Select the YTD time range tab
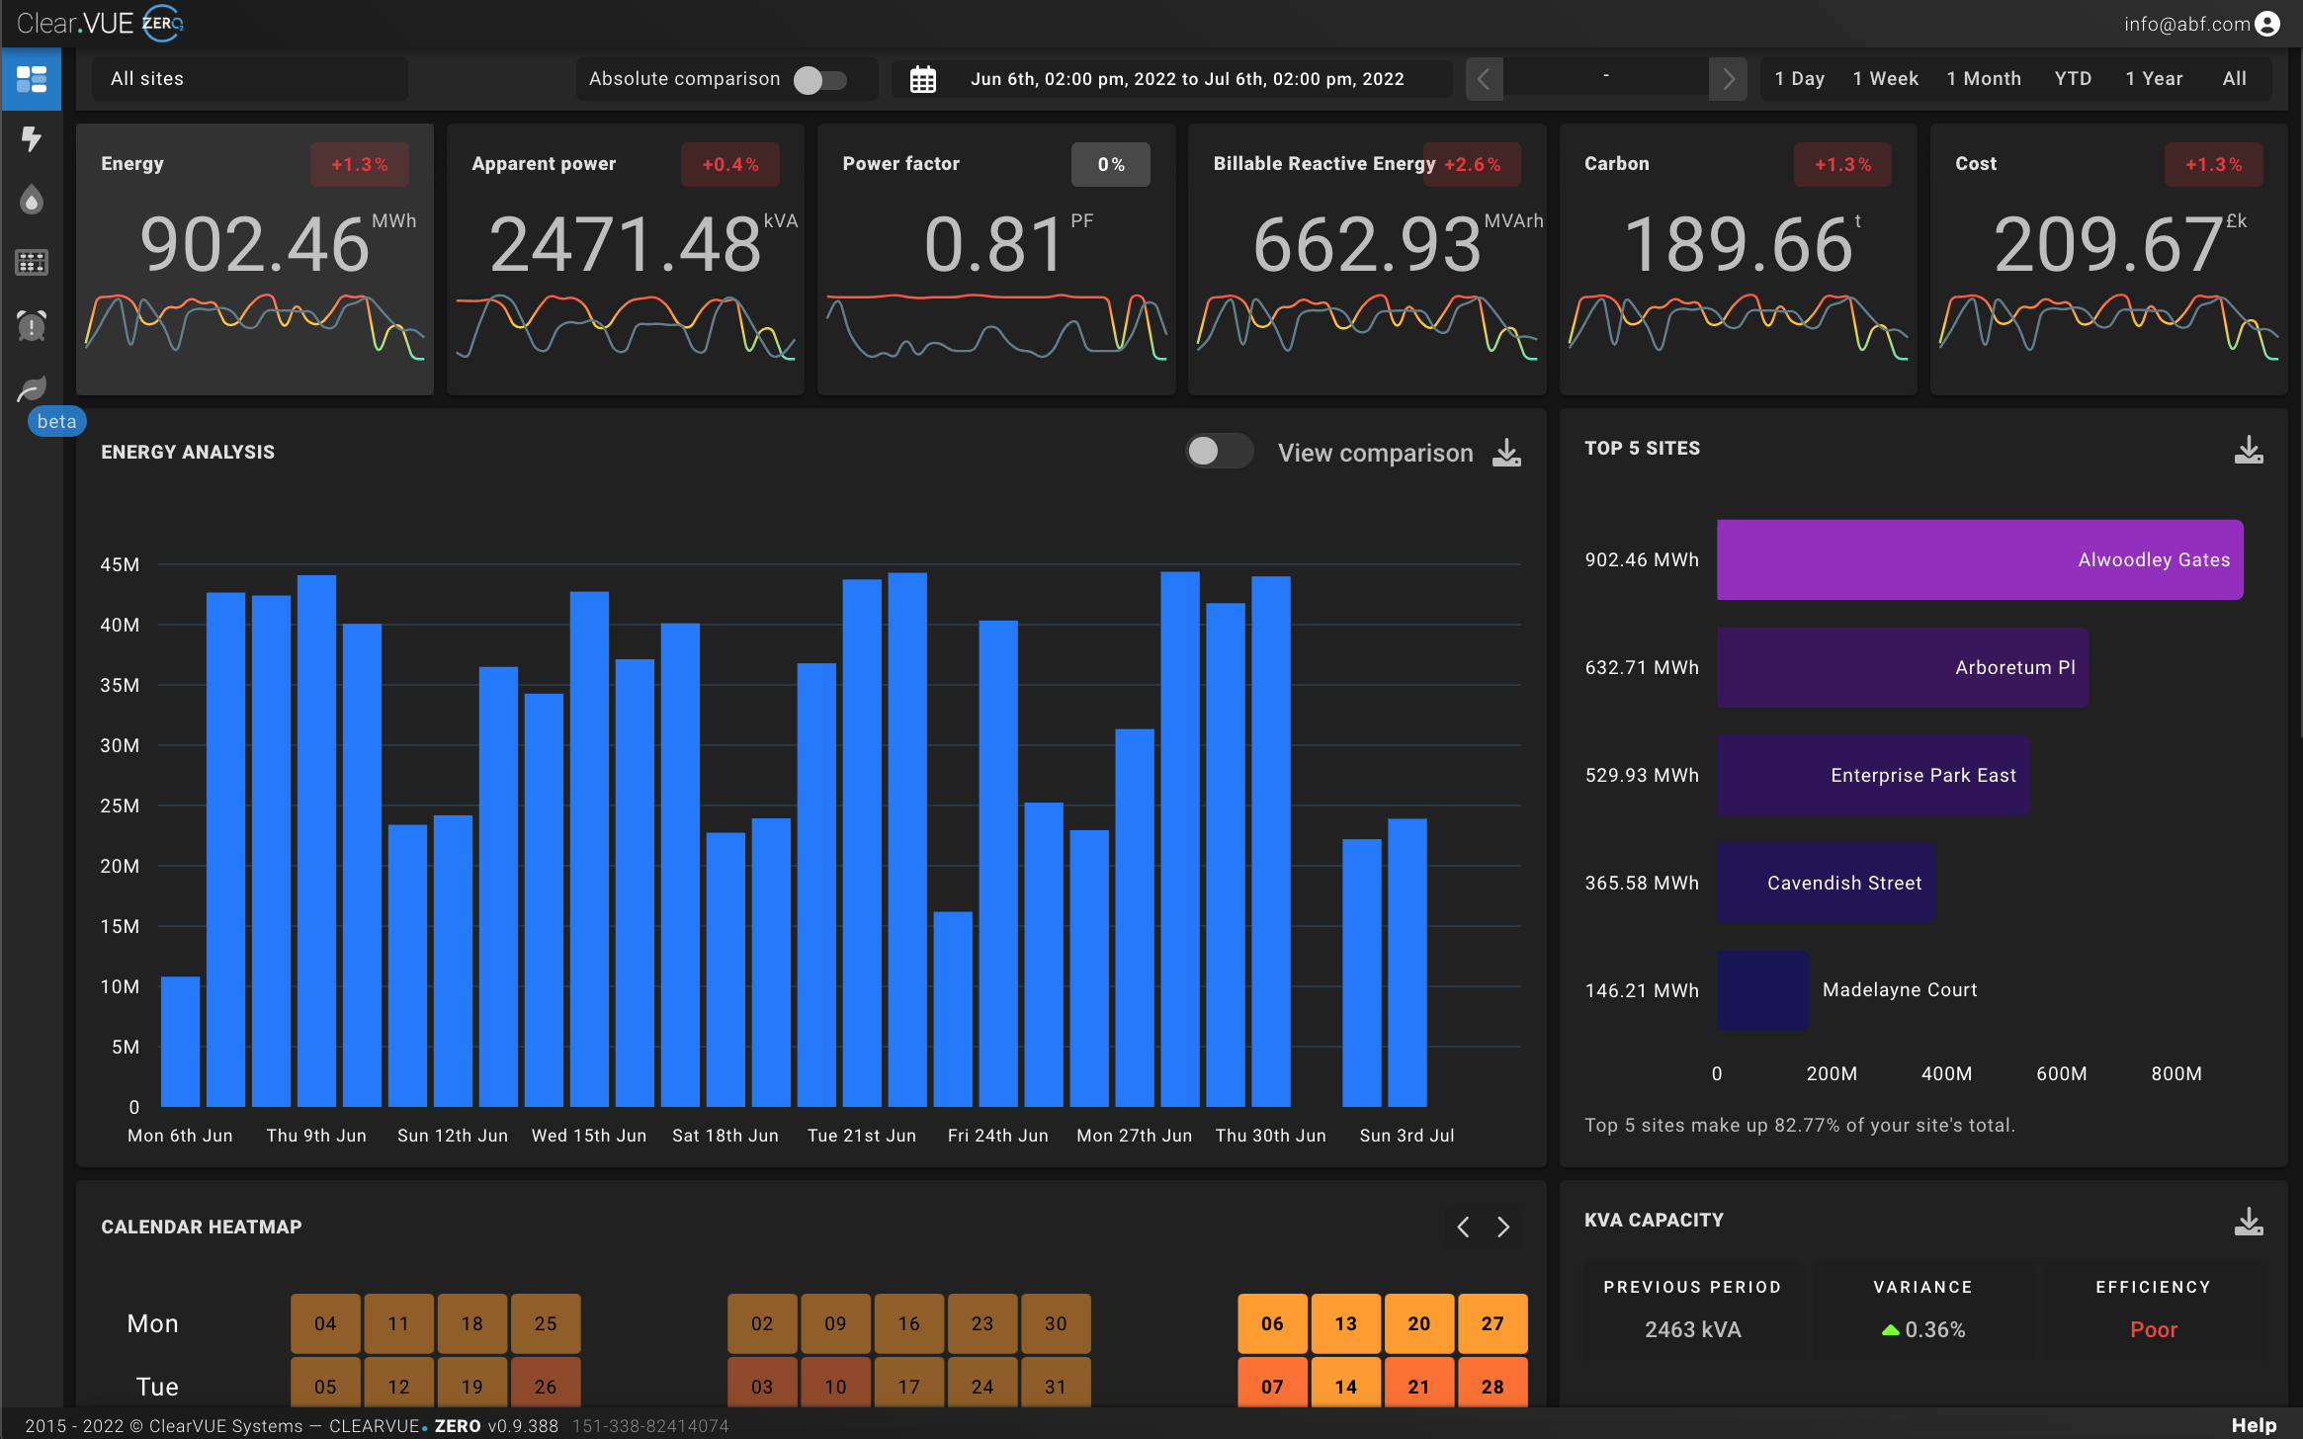The width and height of the screenshot is (2303, 1439). point(2072,78)
